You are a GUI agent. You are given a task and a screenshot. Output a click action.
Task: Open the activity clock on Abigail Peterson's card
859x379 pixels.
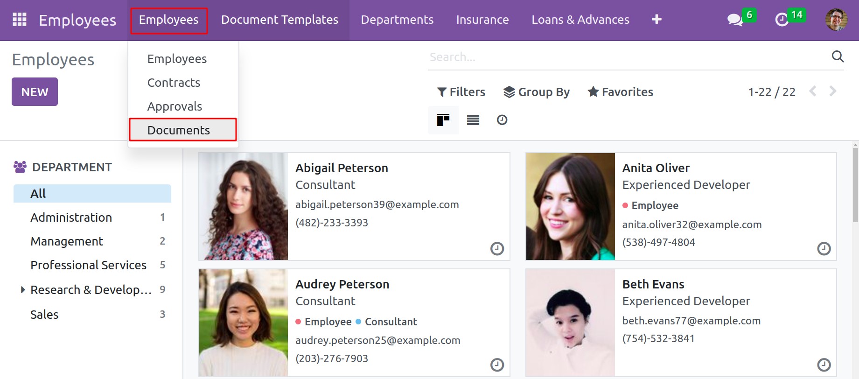(x=497, y=248)
